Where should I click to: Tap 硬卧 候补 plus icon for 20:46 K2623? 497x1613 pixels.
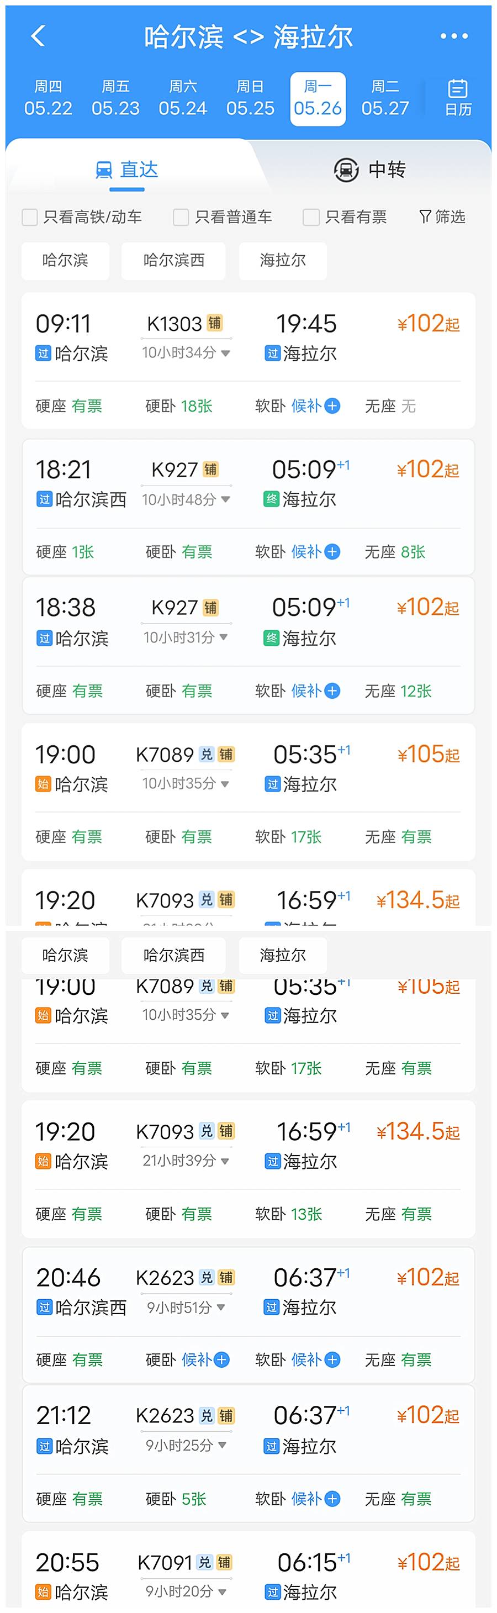(221, 1359)
